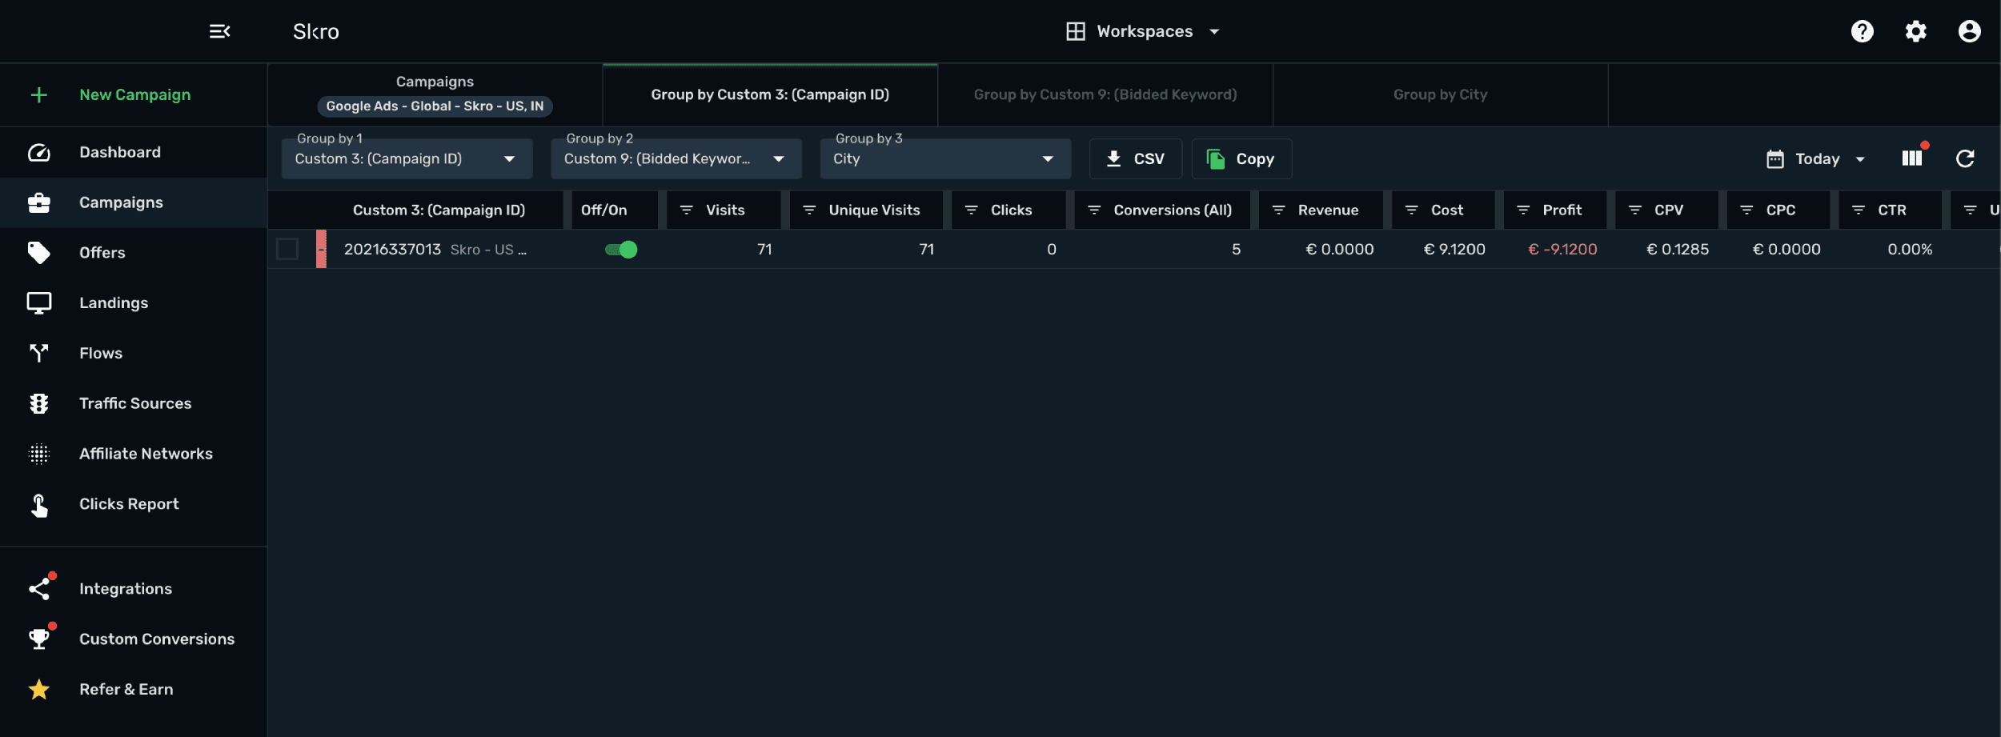Click the campaign ID 20216337013 text

392,250
